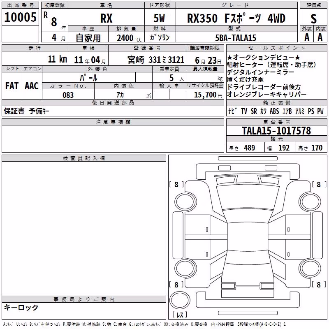329x329 pixels.
Task: Select air conditioner value AAC
Action: [x=32, y=86]
